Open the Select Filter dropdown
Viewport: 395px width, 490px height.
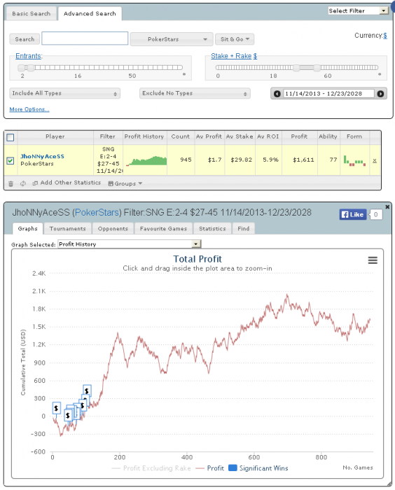pos(358,10)
